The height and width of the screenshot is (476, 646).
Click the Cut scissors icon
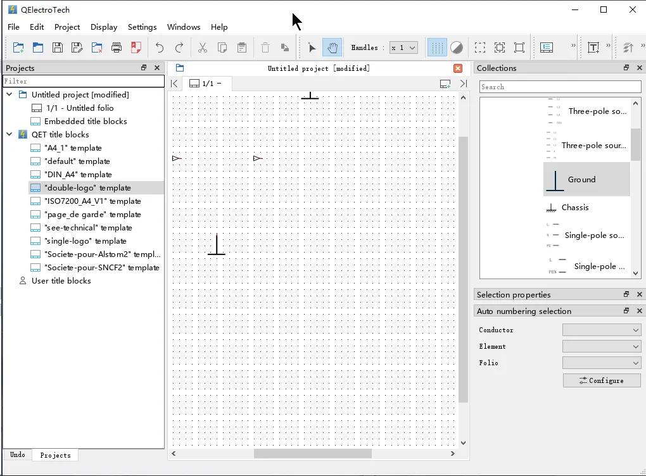pyautogui.click(x=201, y=47)
